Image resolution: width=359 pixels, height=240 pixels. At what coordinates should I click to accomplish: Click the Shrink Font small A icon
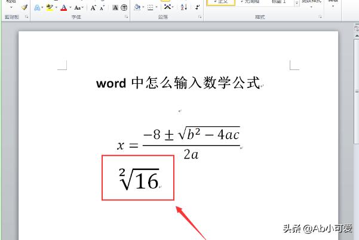[x=102, y=8]
